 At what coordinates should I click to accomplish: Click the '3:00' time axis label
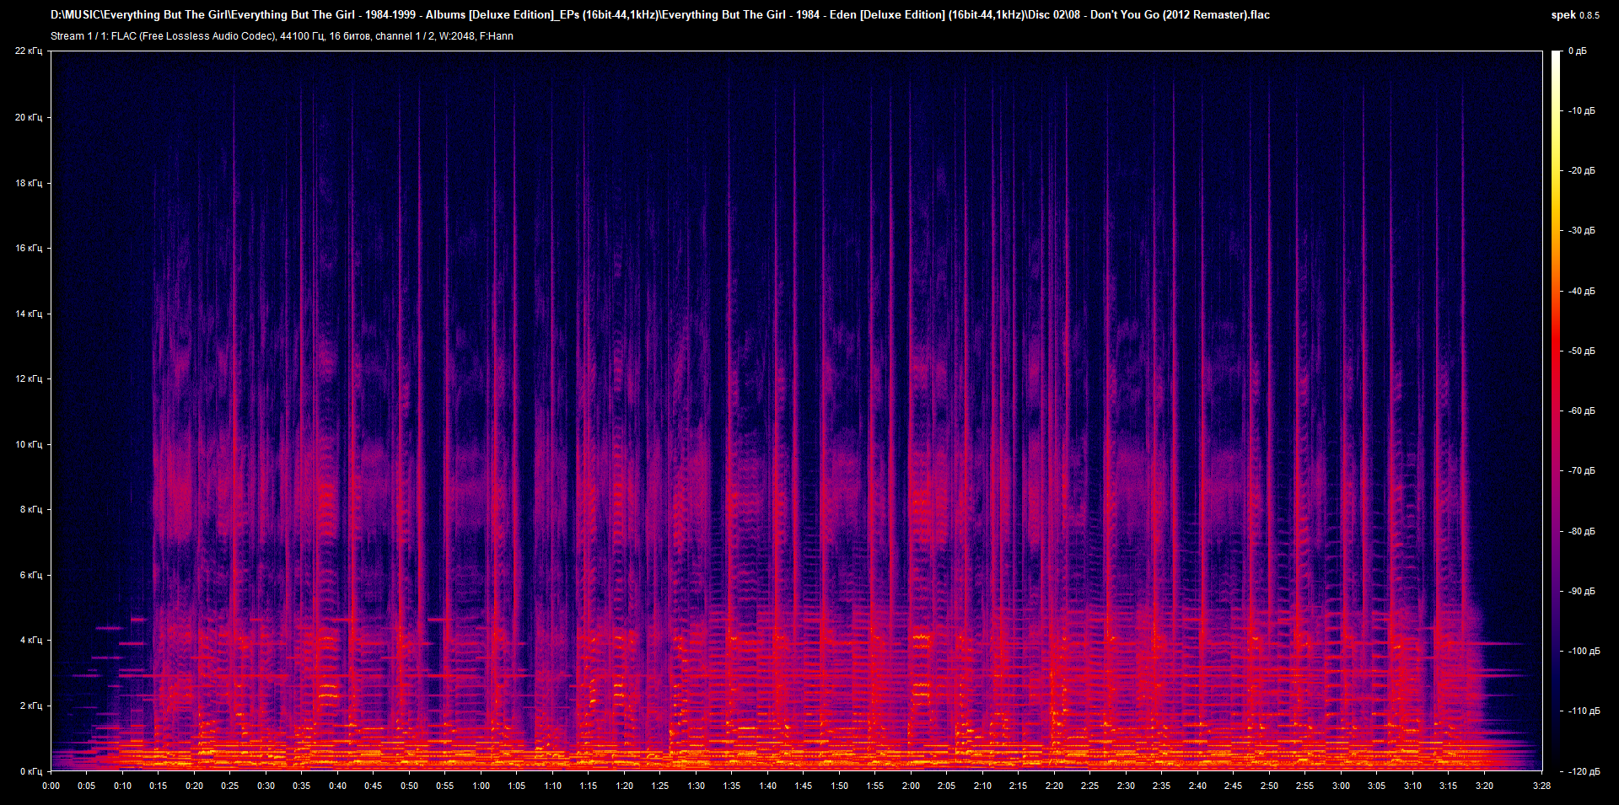click(x=1341, y=786)
